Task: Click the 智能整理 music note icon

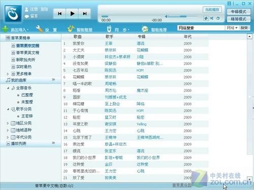Action: point(71,29)
